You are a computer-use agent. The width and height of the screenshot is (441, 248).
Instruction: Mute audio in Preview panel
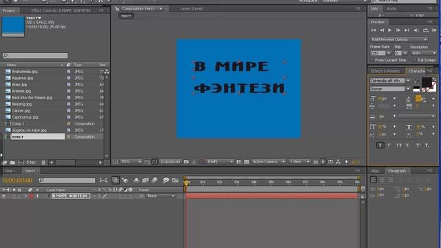pos(416,30)
